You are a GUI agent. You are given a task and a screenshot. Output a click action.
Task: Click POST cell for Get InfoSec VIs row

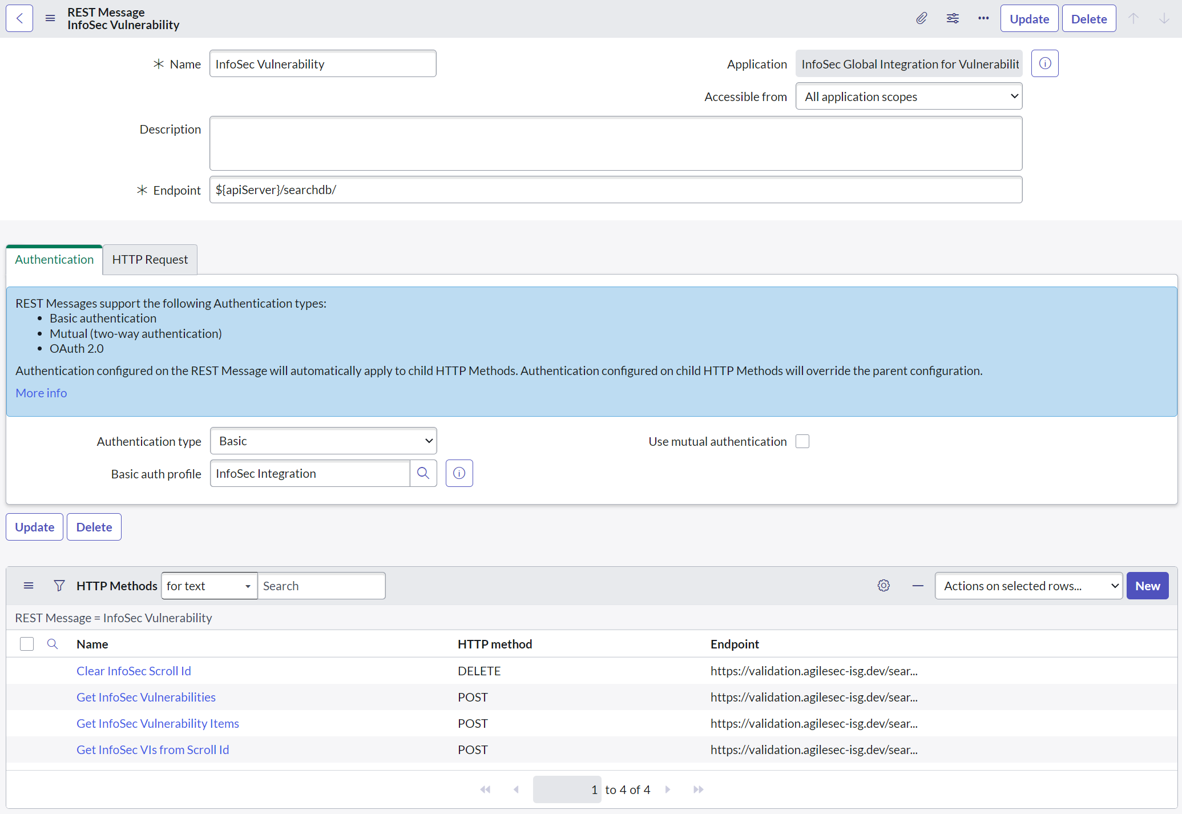tap(473, 749)
